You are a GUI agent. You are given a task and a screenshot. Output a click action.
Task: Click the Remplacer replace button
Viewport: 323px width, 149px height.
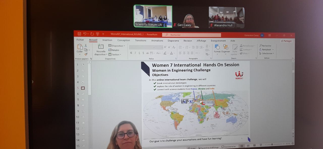(x=266, y=49)
